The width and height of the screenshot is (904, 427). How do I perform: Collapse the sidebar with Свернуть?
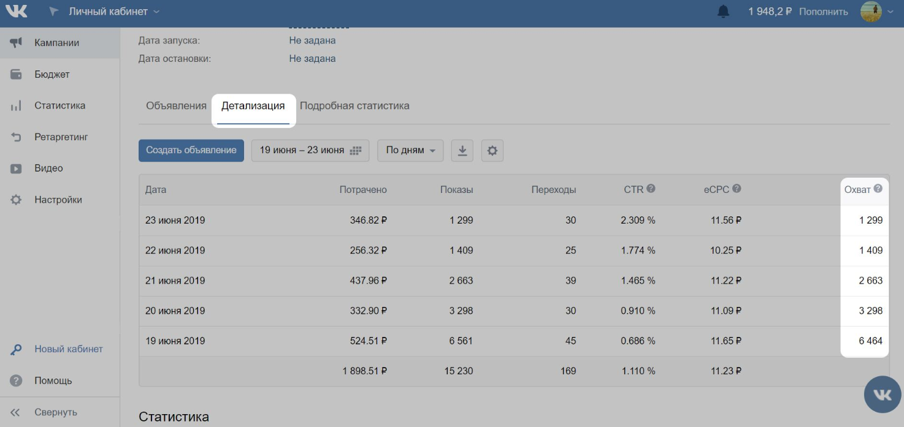point(55,412)
